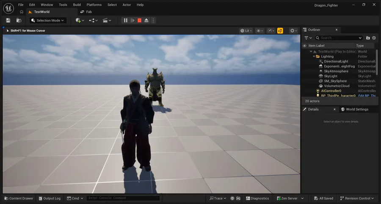Open the play options three-dot menu
The width and height of the screenshot is (381, 204).
tap(153, 20)
